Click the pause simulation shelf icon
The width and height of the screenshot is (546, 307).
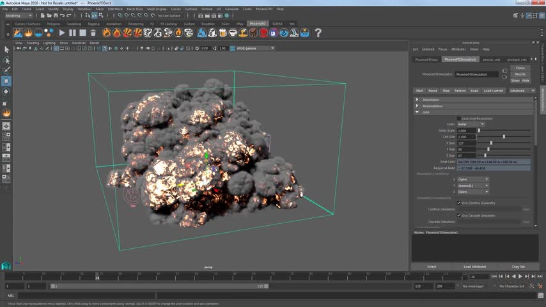73,33
